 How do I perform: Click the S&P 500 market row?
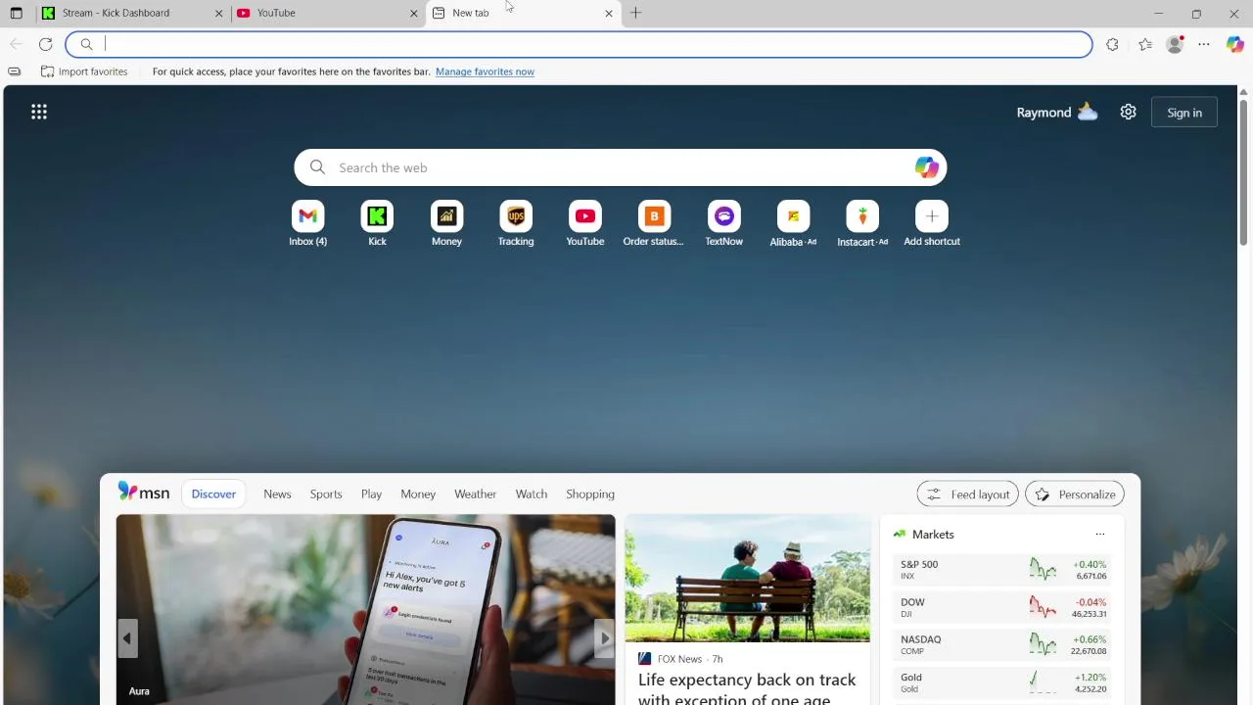click(1002, 570)
